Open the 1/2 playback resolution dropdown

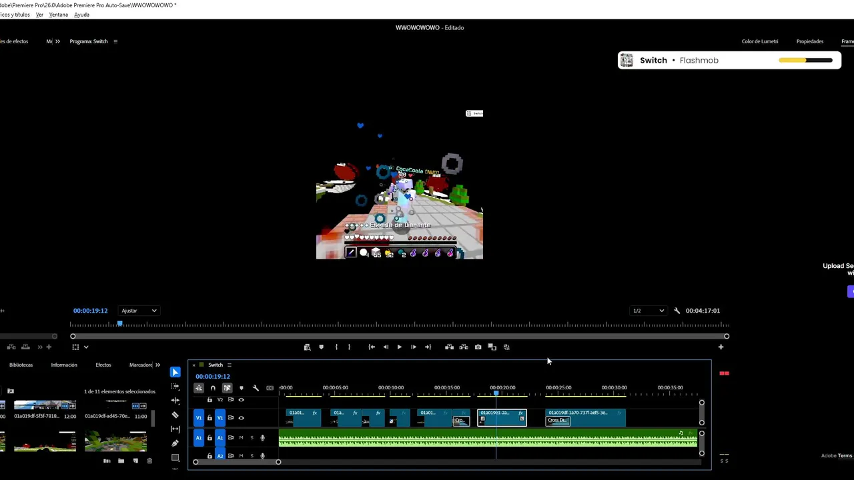(649, 311)
